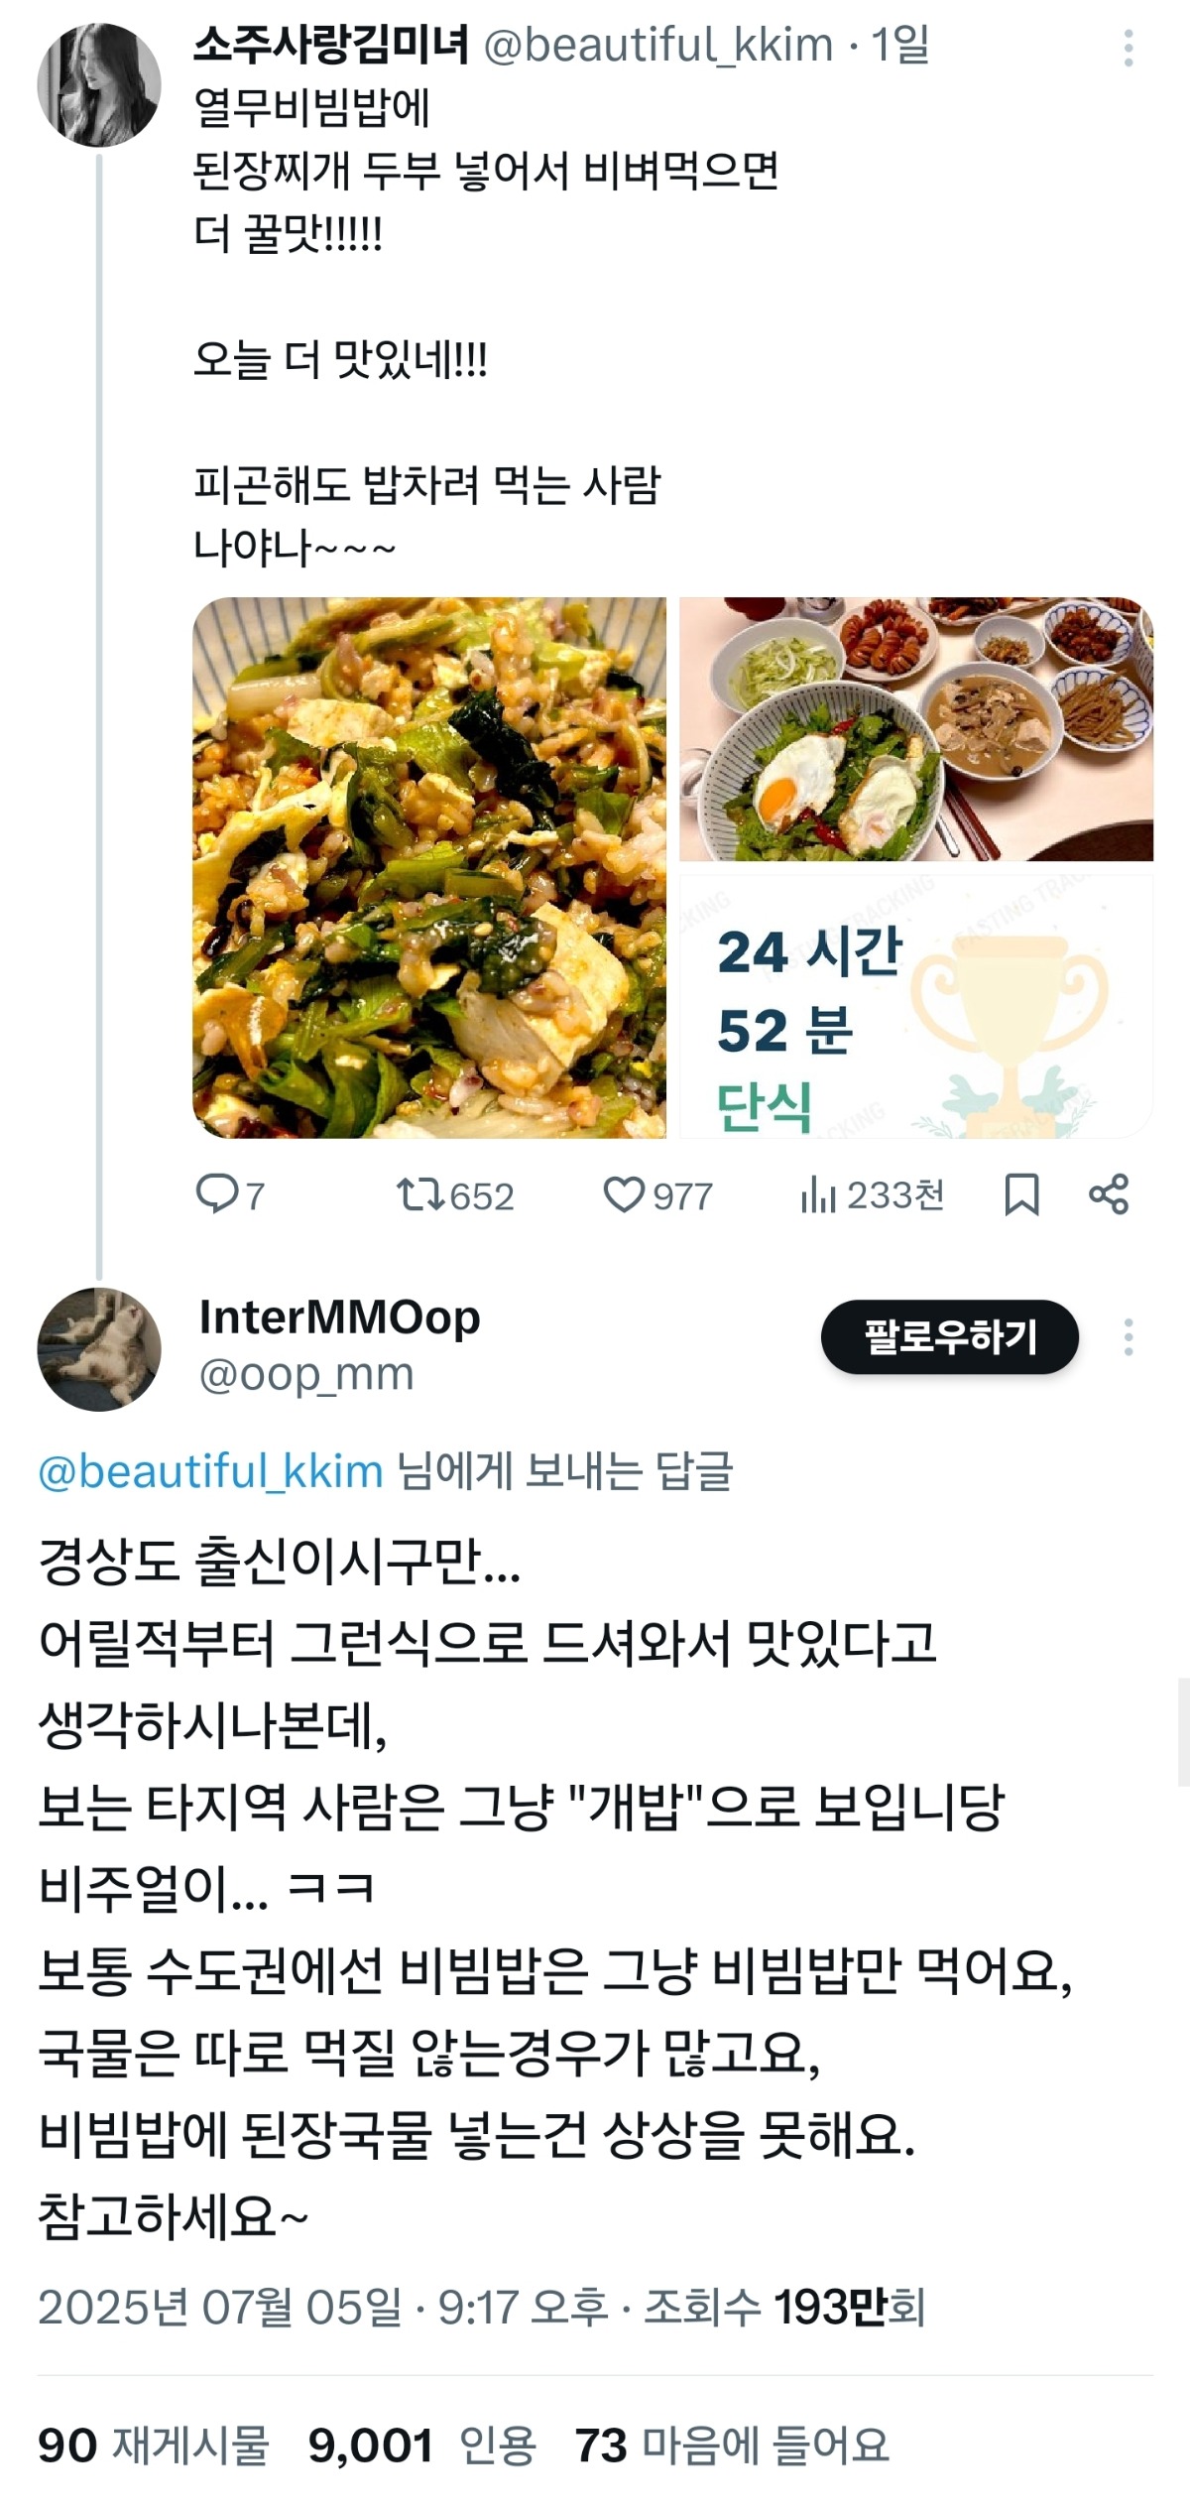Tap the reply comment bubble icon
Image resolution: width=1190 pixels, height=2508 pixels.
click(x=216, y=1193)
